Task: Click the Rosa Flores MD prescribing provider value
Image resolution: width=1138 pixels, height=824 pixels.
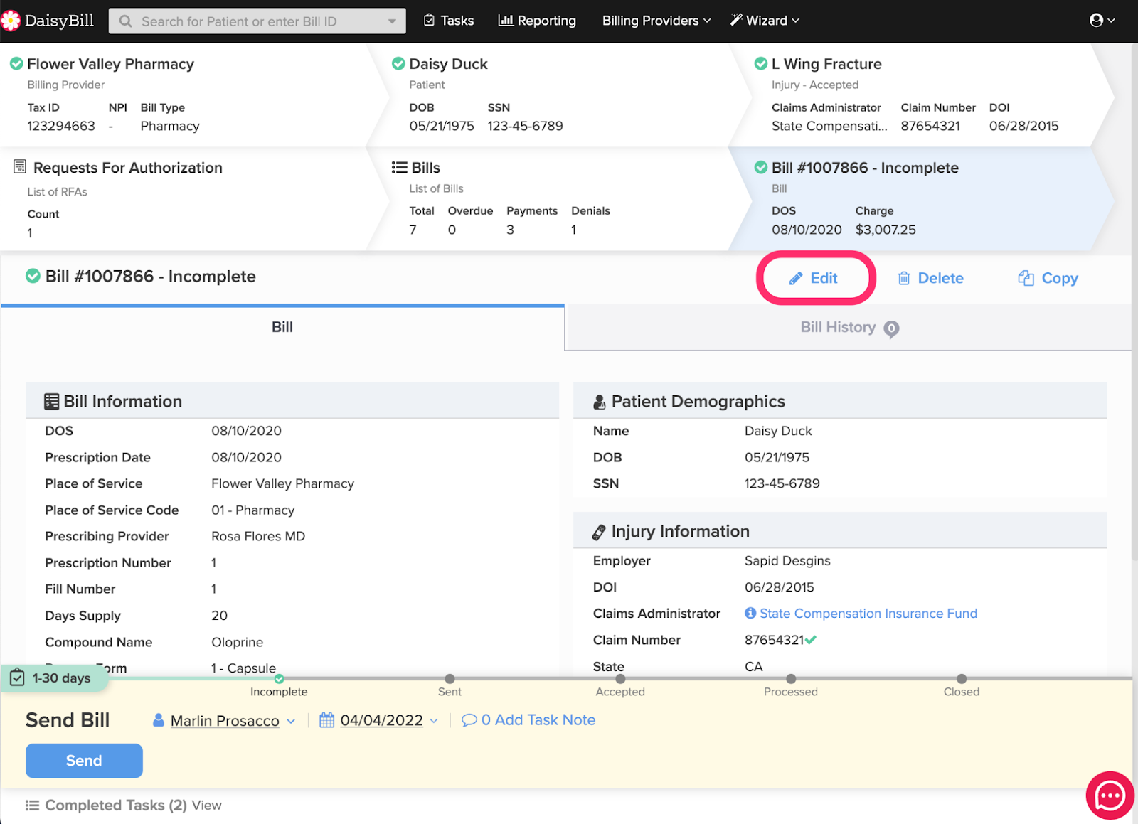Action: pos(258,536)
